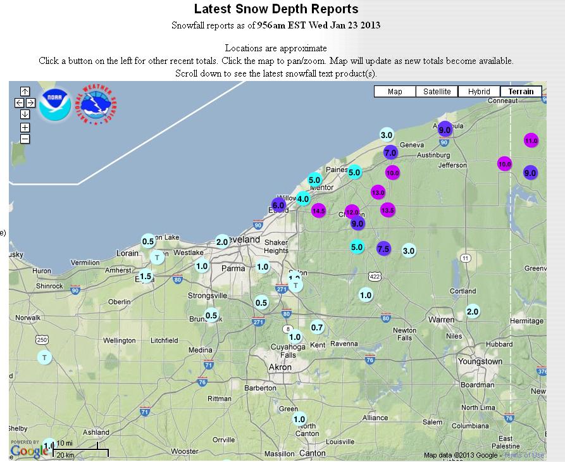This screenshot has height=462, width=565.
Task: Select the Terrain view mode
Action: coord(521,91)
